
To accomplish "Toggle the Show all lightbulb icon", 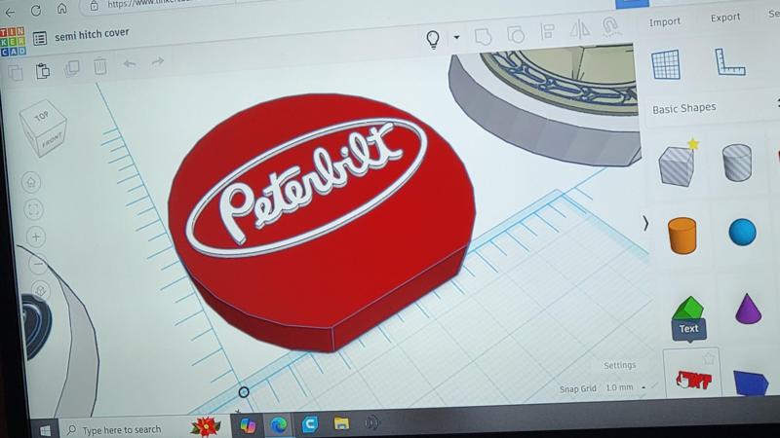I will pyautogui.click(x=433, y=39).
